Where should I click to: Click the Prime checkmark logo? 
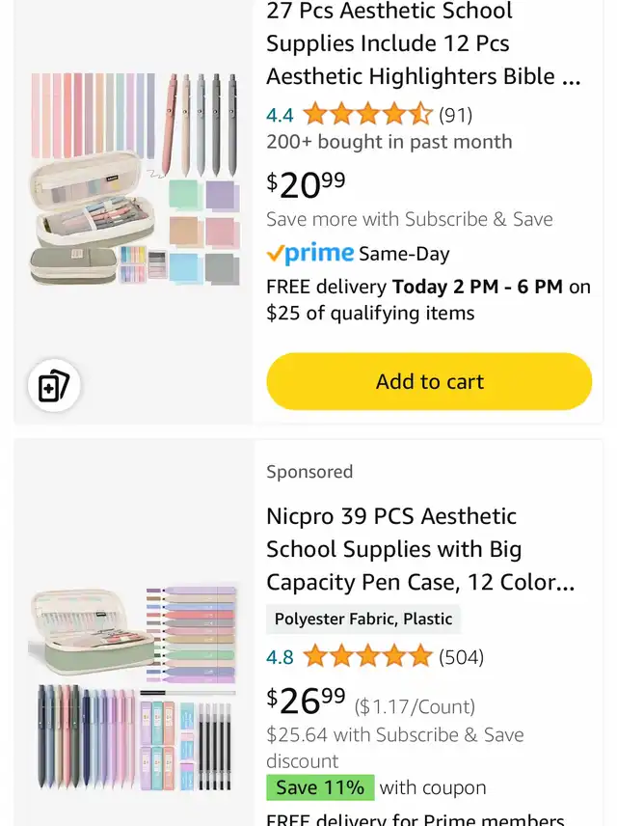(309, 254)
